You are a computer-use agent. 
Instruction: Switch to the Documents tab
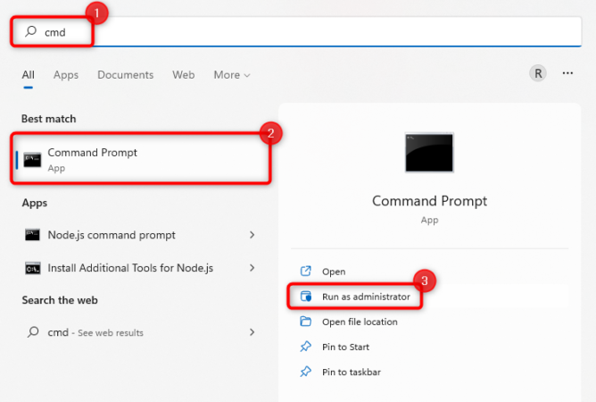coord(124,75)
